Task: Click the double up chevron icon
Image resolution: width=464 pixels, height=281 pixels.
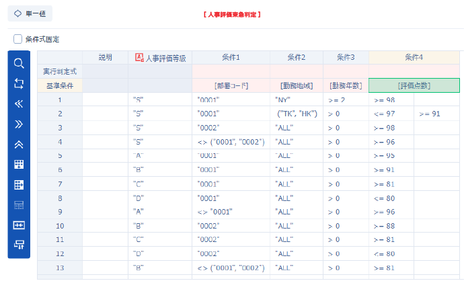Action: 19,144
